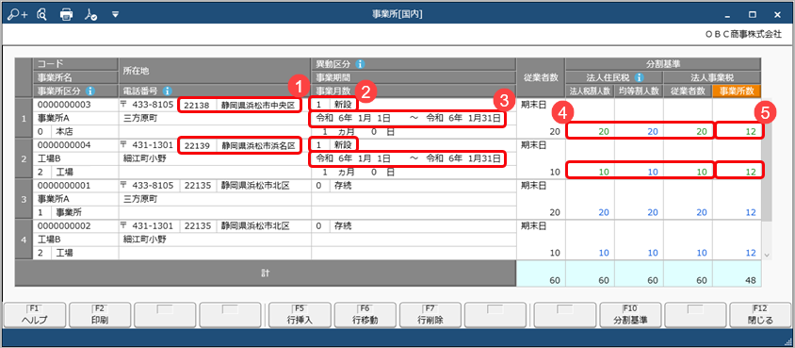
Task: Click the F10 分割基準 button
Action: coord(630,315)
